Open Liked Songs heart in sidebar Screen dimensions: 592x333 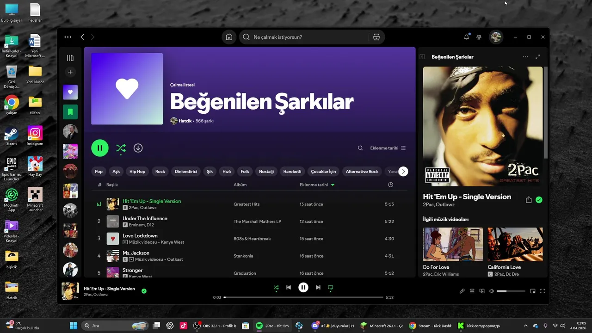click(70, 92)
